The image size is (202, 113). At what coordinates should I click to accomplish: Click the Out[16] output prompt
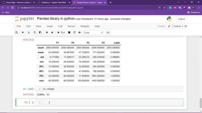click(29, 40)
